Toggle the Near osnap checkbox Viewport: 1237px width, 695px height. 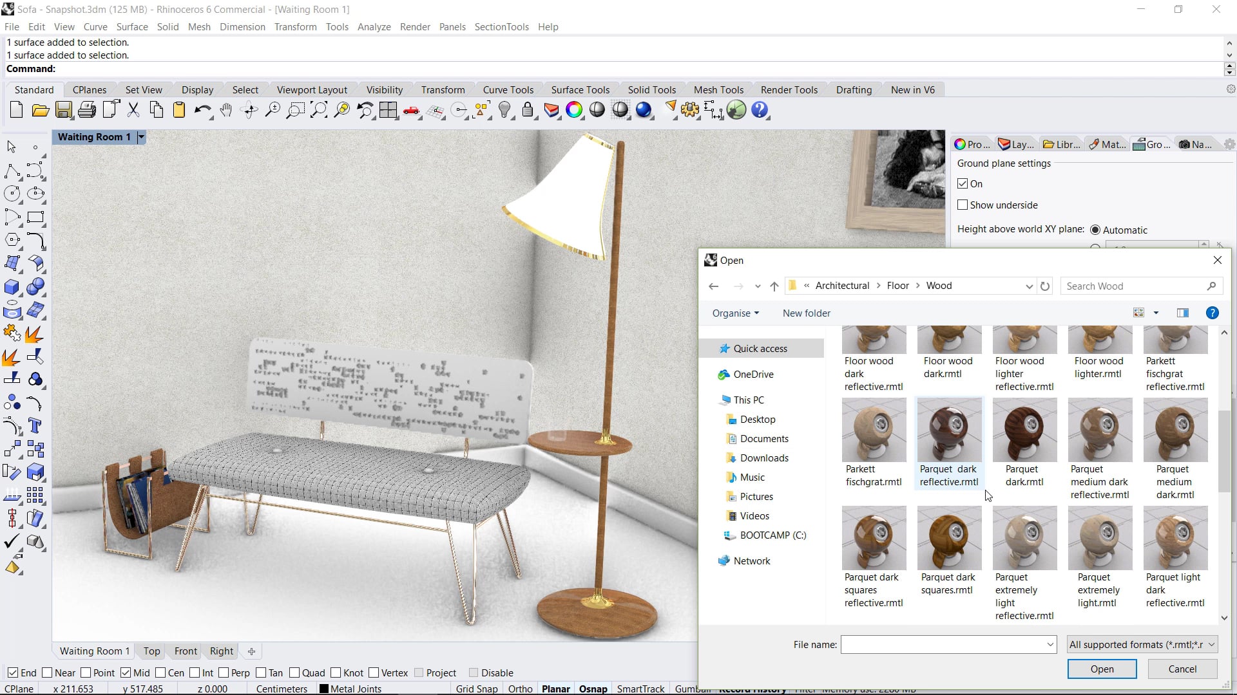click(47, 673)
